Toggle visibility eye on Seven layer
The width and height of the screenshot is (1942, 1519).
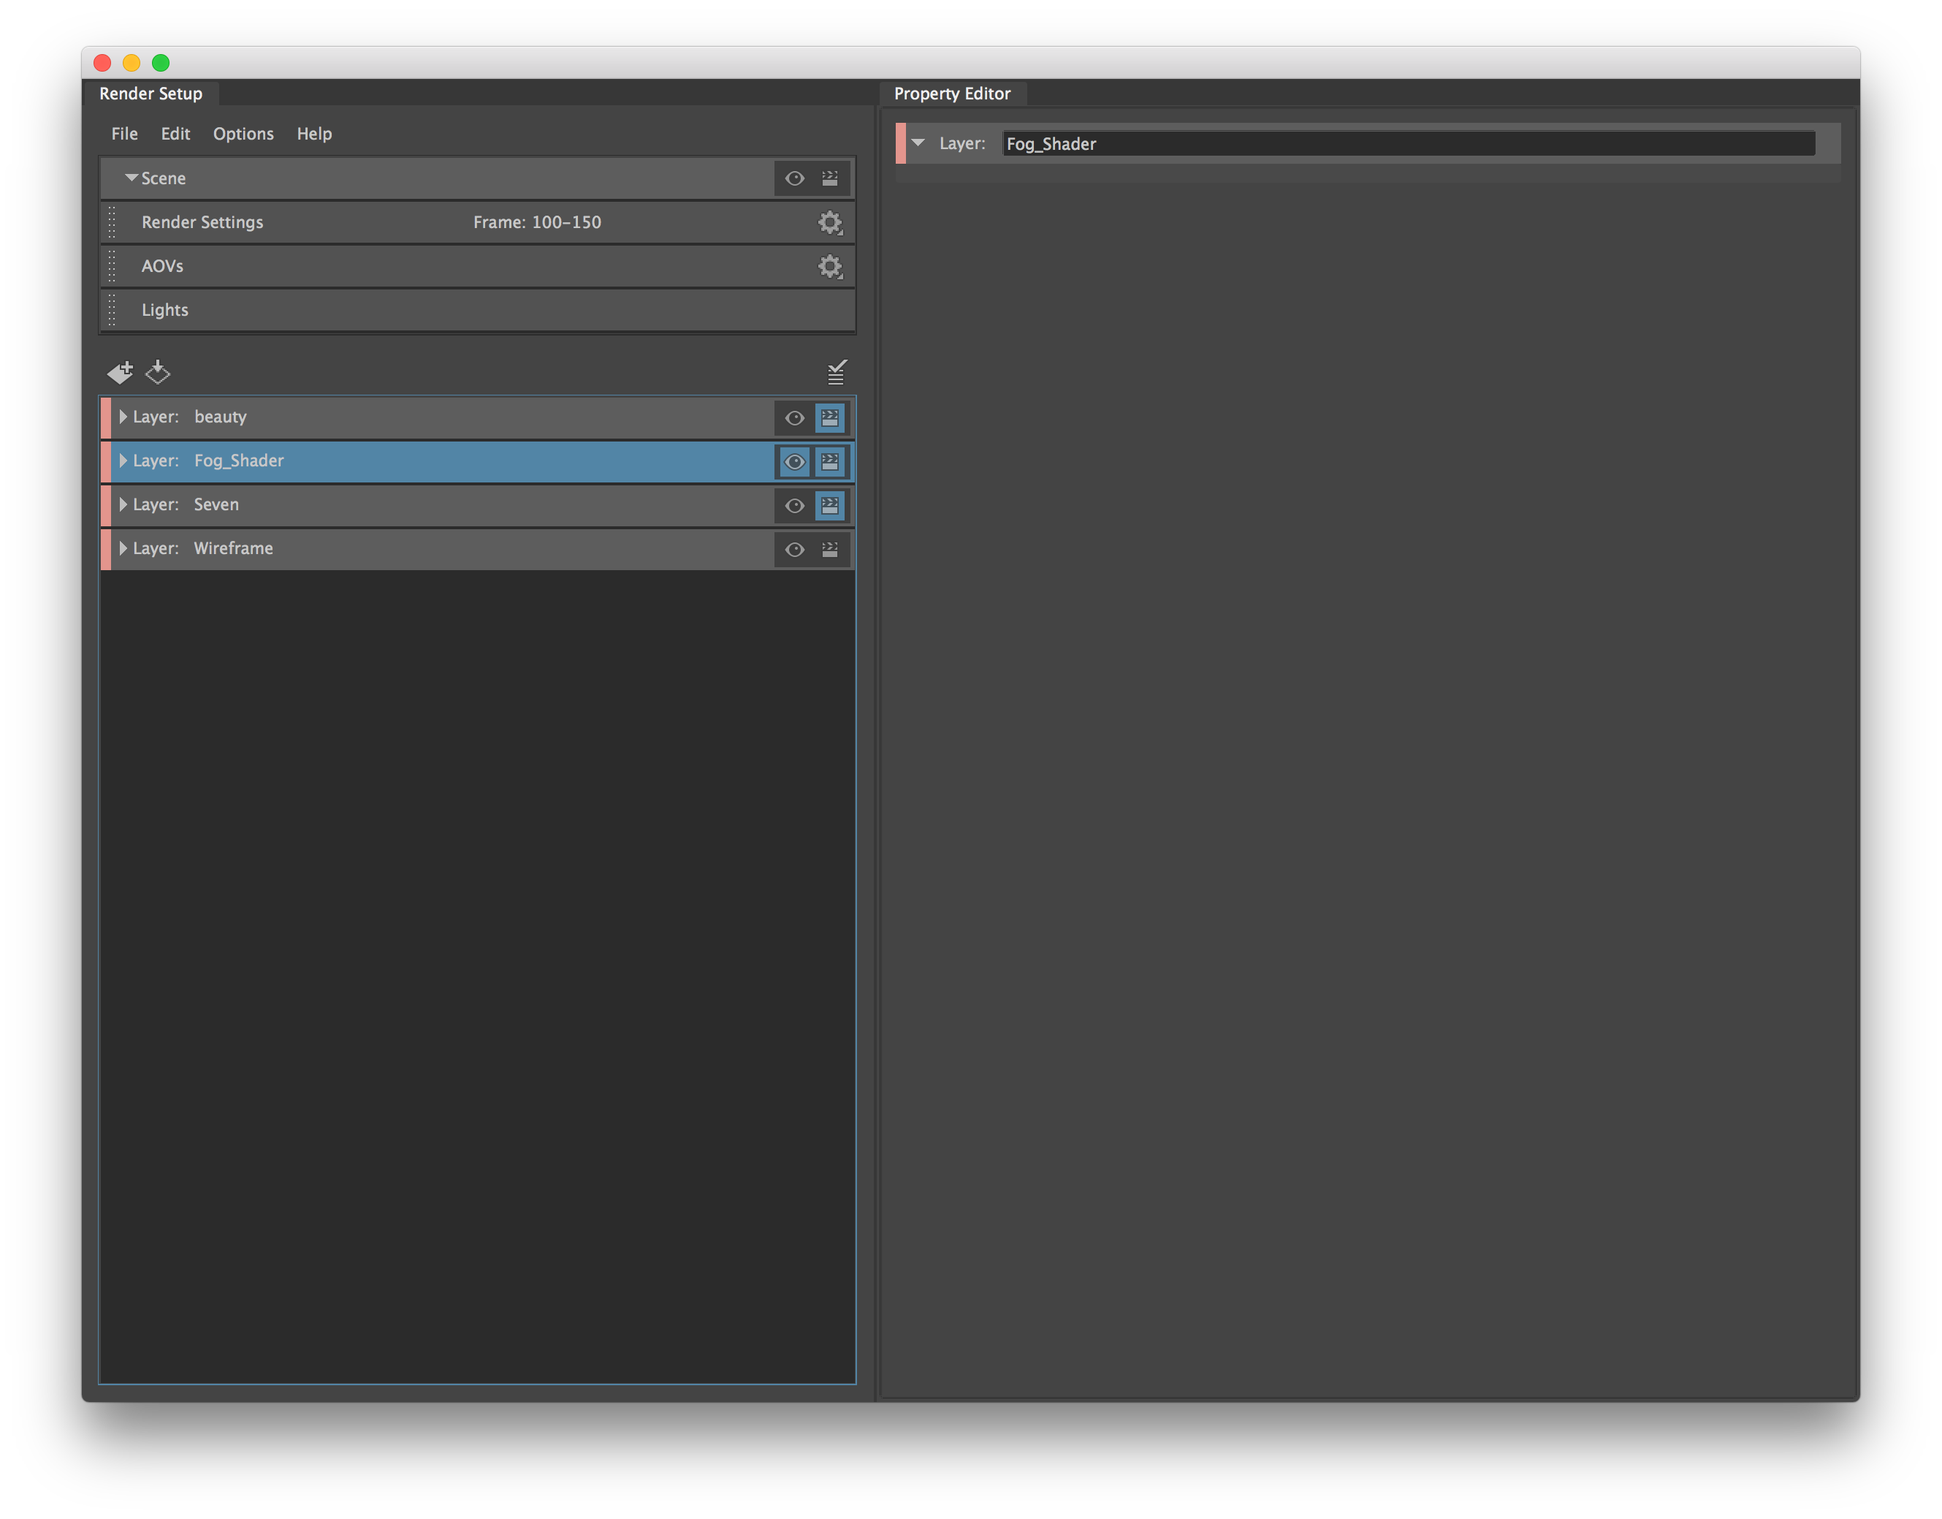794,504
